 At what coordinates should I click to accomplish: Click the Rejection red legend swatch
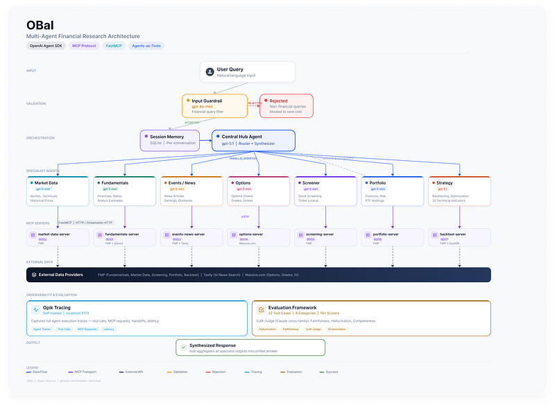pos(208,372)
